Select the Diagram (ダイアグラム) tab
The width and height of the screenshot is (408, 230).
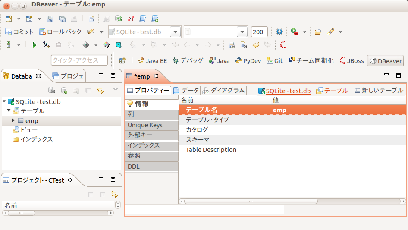(x=224, y=90)
